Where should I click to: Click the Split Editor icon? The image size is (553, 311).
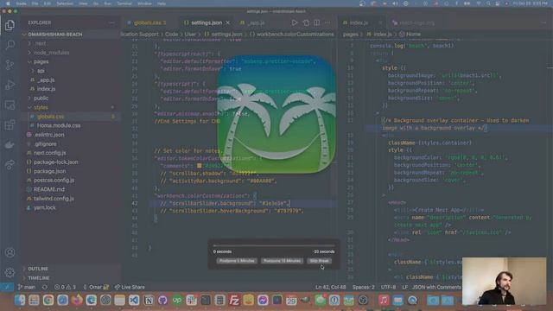coord(317,22)
